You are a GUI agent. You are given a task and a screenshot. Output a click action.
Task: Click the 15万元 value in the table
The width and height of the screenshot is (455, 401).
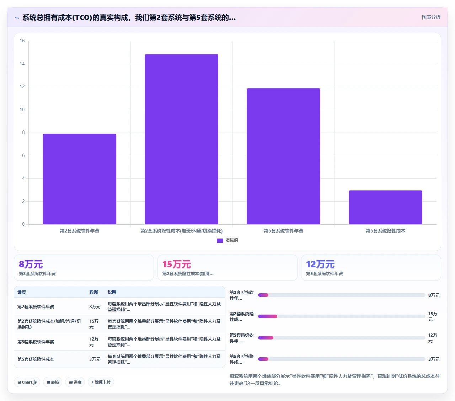pos(94,324)
